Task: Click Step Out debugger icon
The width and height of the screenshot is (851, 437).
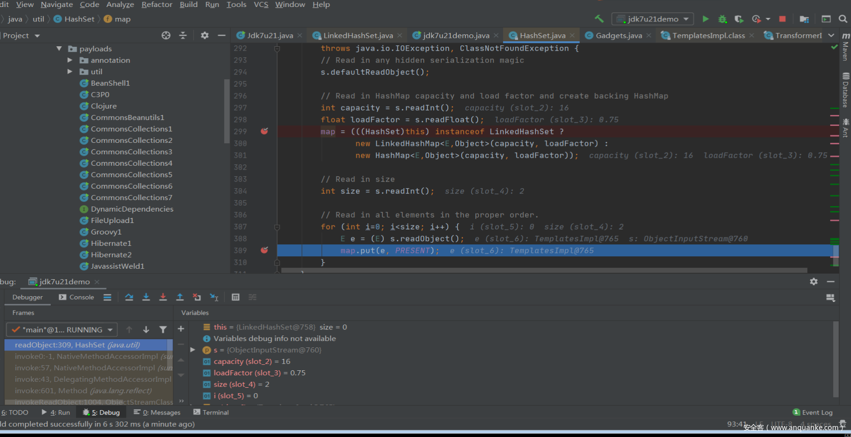Action: 180,297
